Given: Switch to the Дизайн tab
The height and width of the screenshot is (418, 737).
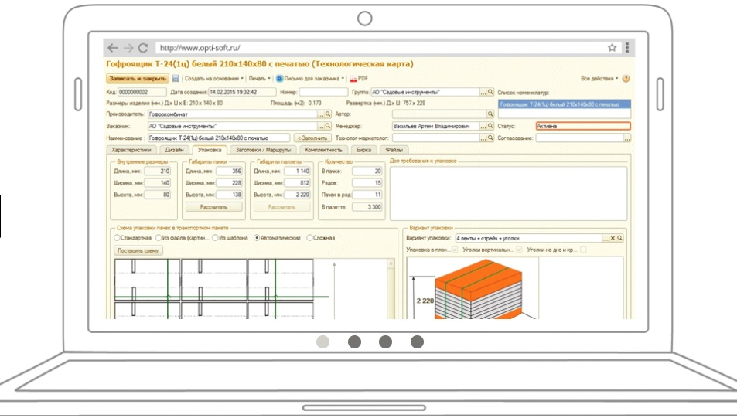Looking at the screenshot, I should (x=174, y=150).
